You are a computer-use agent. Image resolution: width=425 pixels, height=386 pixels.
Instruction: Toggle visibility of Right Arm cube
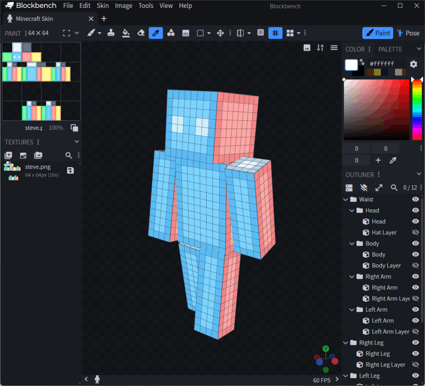point(415,287)
